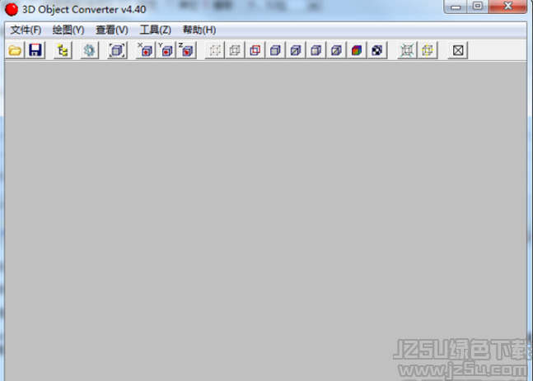Fit the object to view with the bracketed cube icon
This screenshot has height=381, width=533.
117,50
